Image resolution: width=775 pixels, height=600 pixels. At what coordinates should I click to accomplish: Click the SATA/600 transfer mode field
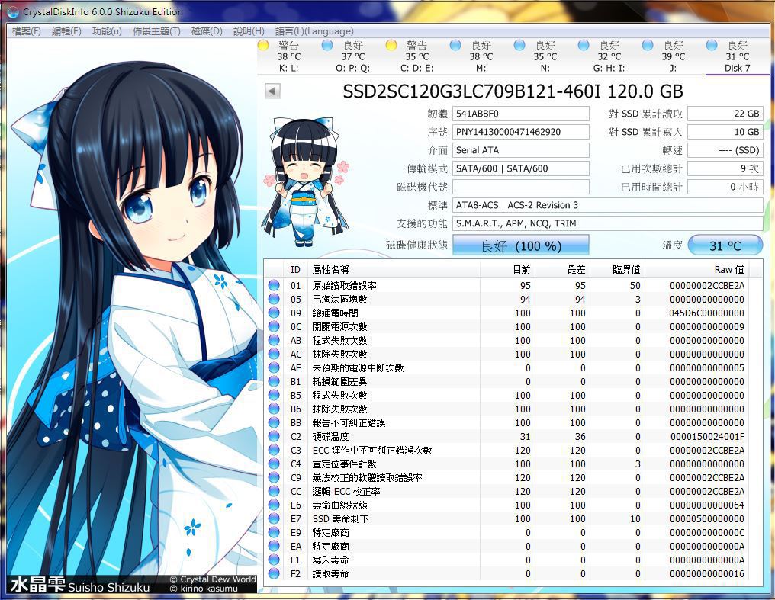521,168
